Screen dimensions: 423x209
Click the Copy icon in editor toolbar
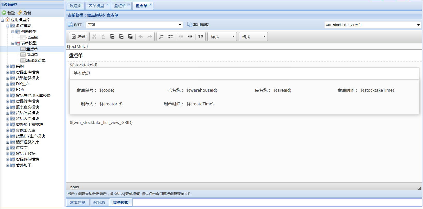[103, 37]
